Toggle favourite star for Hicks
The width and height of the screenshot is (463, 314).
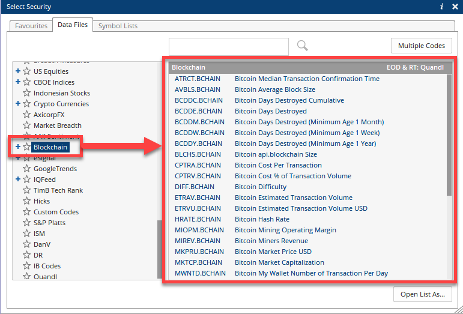[26, 201]
